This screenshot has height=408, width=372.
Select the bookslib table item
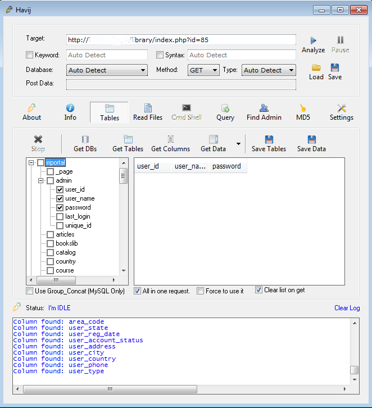click(x=67, y=243)
